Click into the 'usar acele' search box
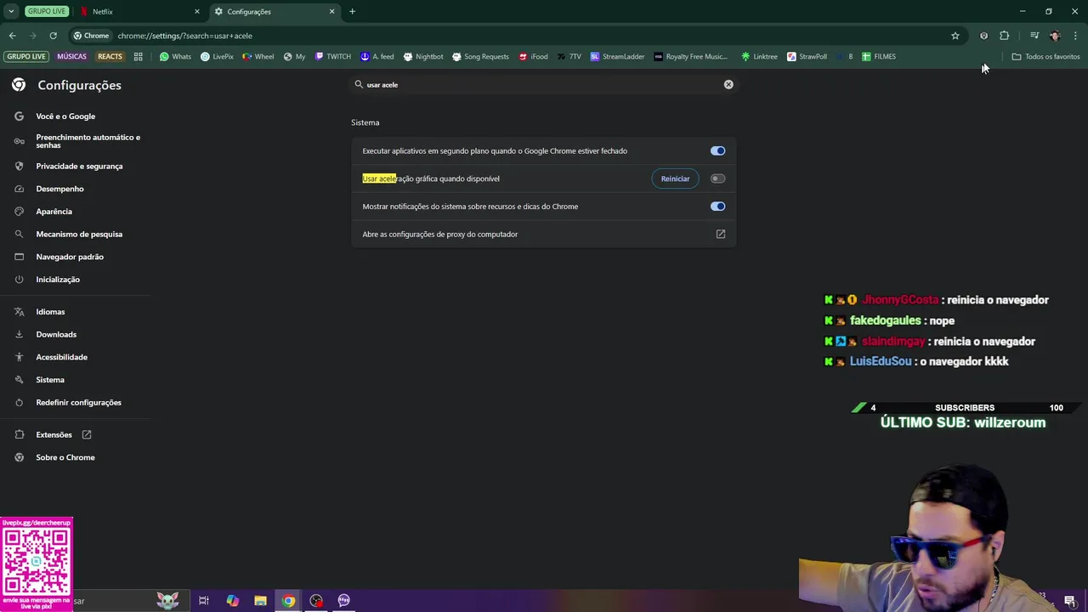The height and width of the screenshot is (612, 1088). point(542,85)
